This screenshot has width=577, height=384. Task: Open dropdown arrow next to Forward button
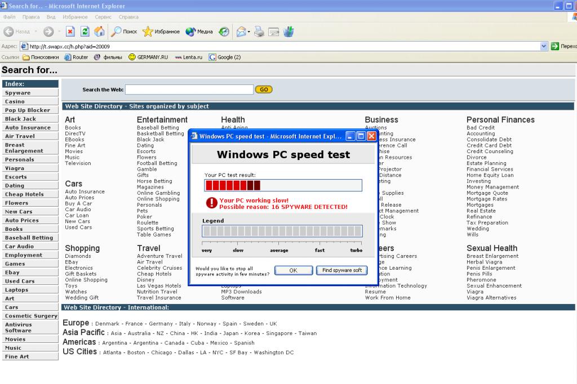point(59,32)
